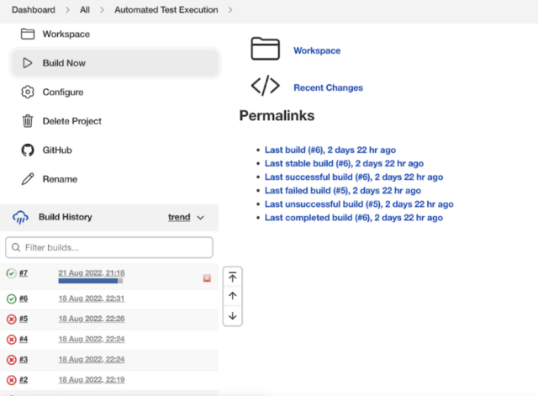Click the large Workspace folder icon
The height and width of the screenshot is (396, 538).
pos(265,50)
